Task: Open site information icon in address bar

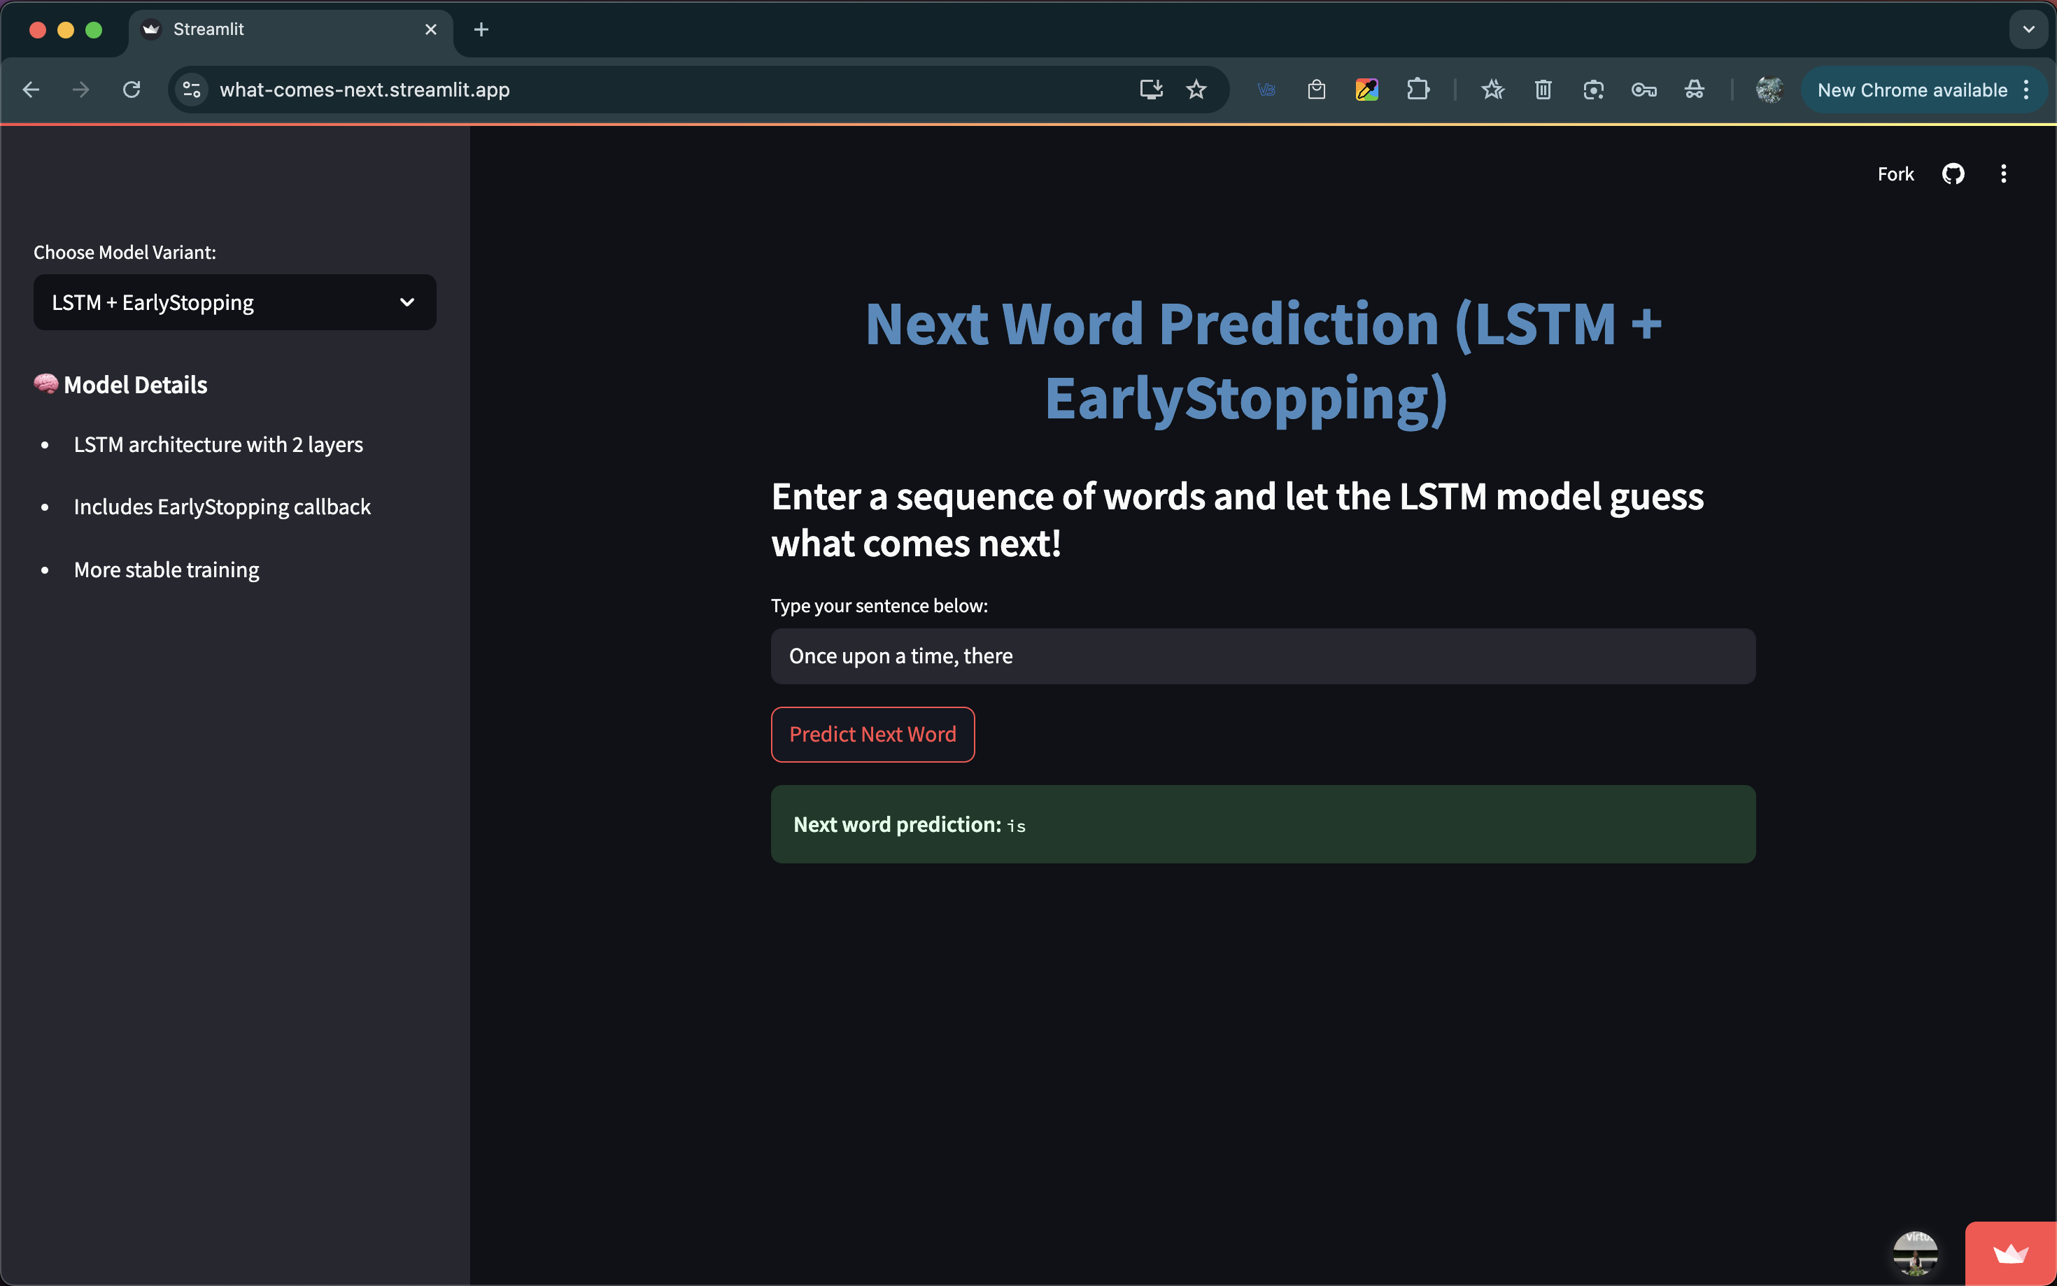Action: click(x=192, y=90)
